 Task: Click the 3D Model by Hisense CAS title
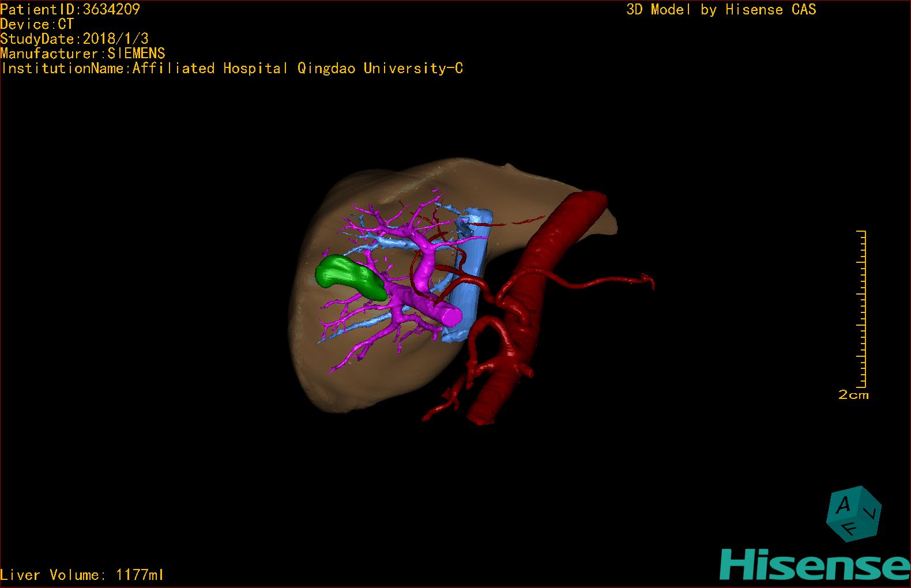coord(721,10)
